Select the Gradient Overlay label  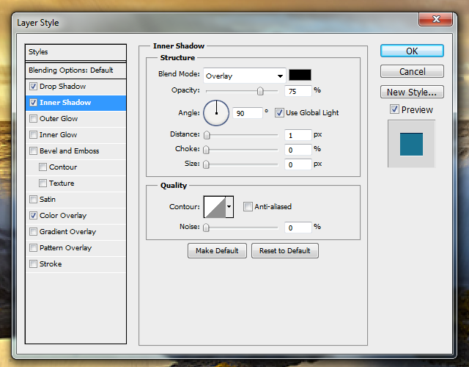click(x=67, y=232)
